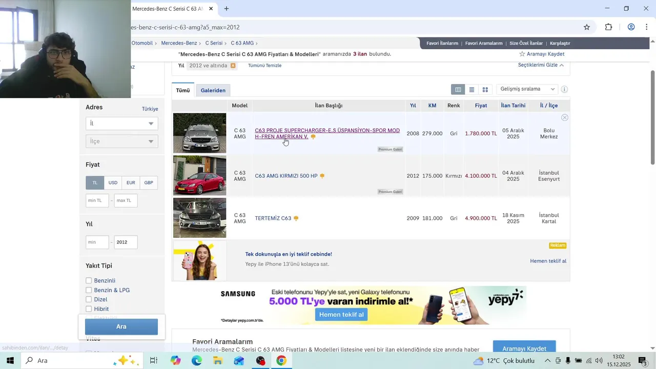Open the Chrome profile icon
This screenshot has width=656, height=369.
coord(631,27)
